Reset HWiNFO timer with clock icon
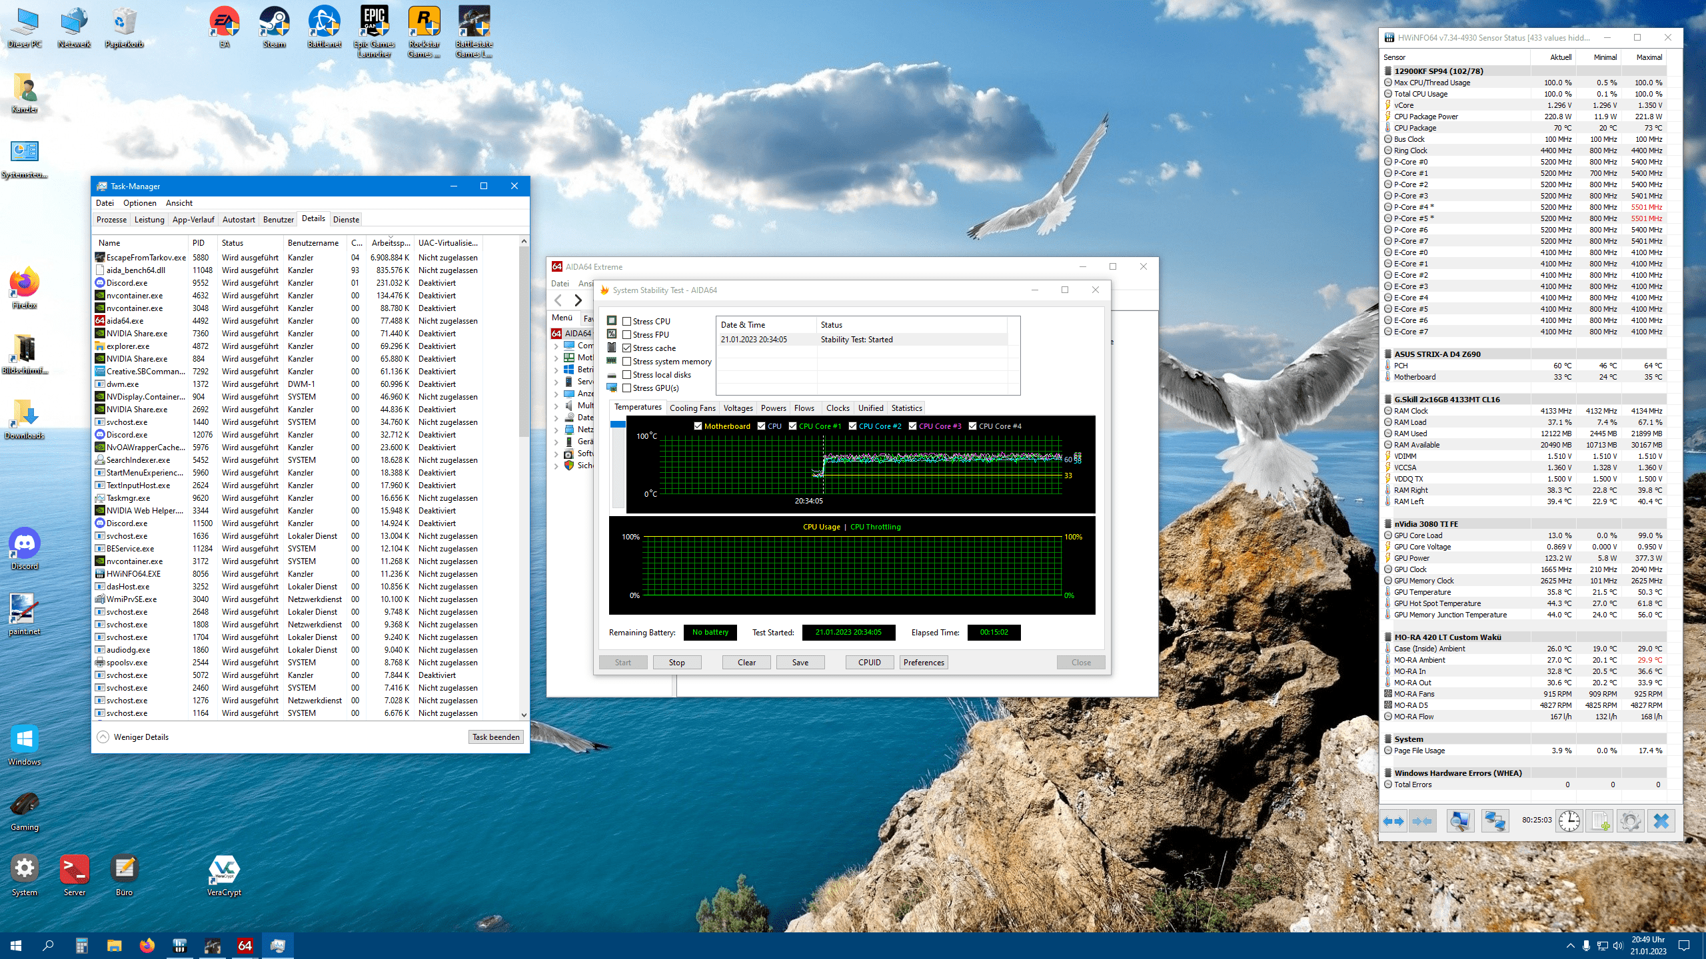Viewport: 1706px width, 959px height. tap(1569, 821)
